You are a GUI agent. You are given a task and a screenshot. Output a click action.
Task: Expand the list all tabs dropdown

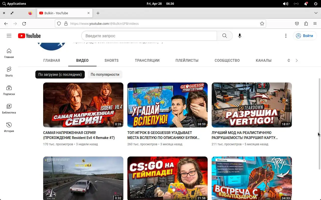[x=316, y=13]
